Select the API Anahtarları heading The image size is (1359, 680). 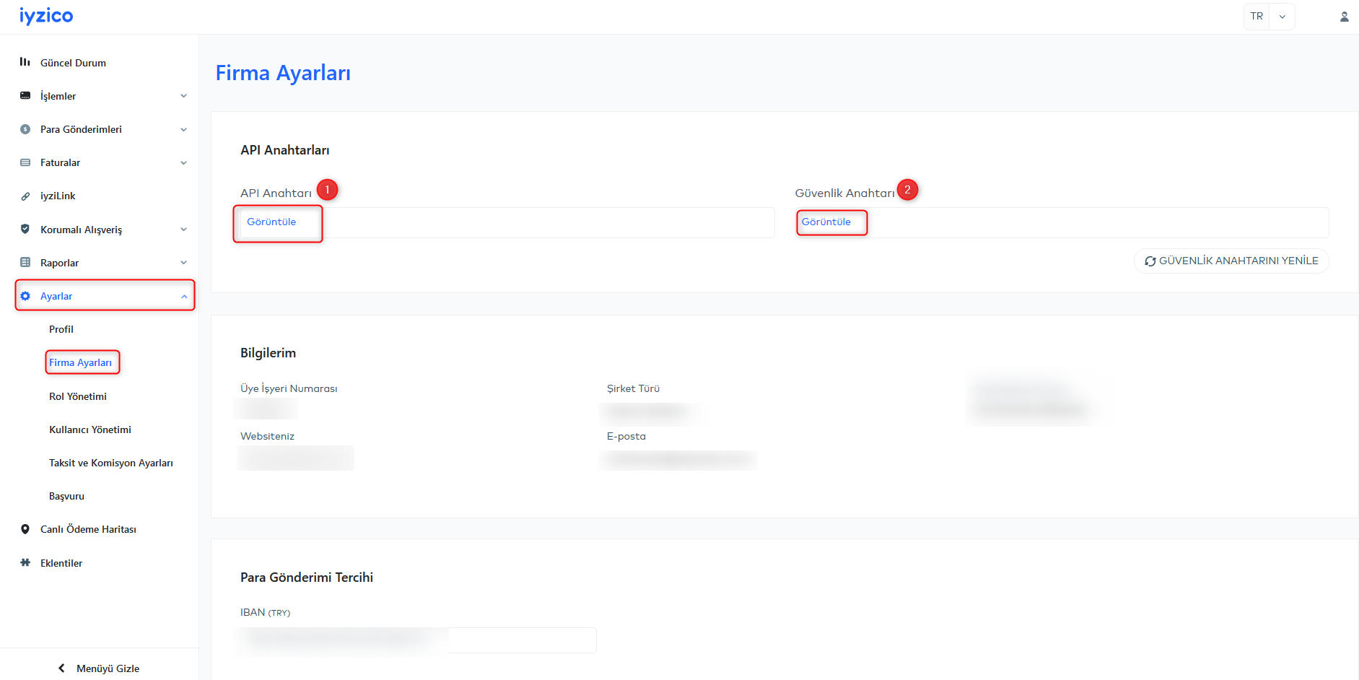(x=285, y=150)
